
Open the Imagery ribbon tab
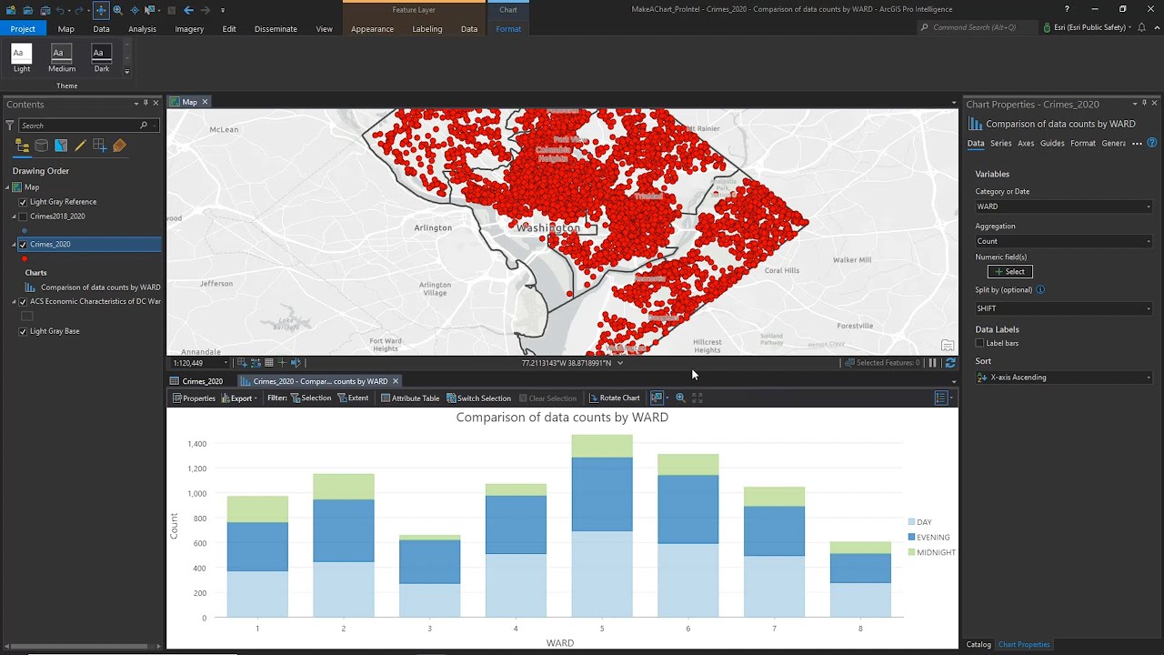(189, 29)
